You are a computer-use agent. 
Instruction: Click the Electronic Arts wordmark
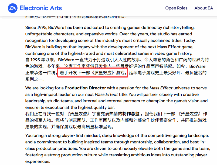41,8
